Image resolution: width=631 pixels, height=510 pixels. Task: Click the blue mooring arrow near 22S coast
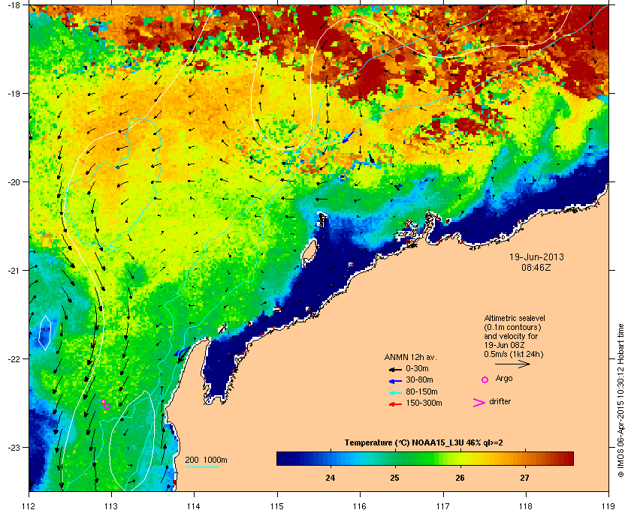tap(182, 352)
